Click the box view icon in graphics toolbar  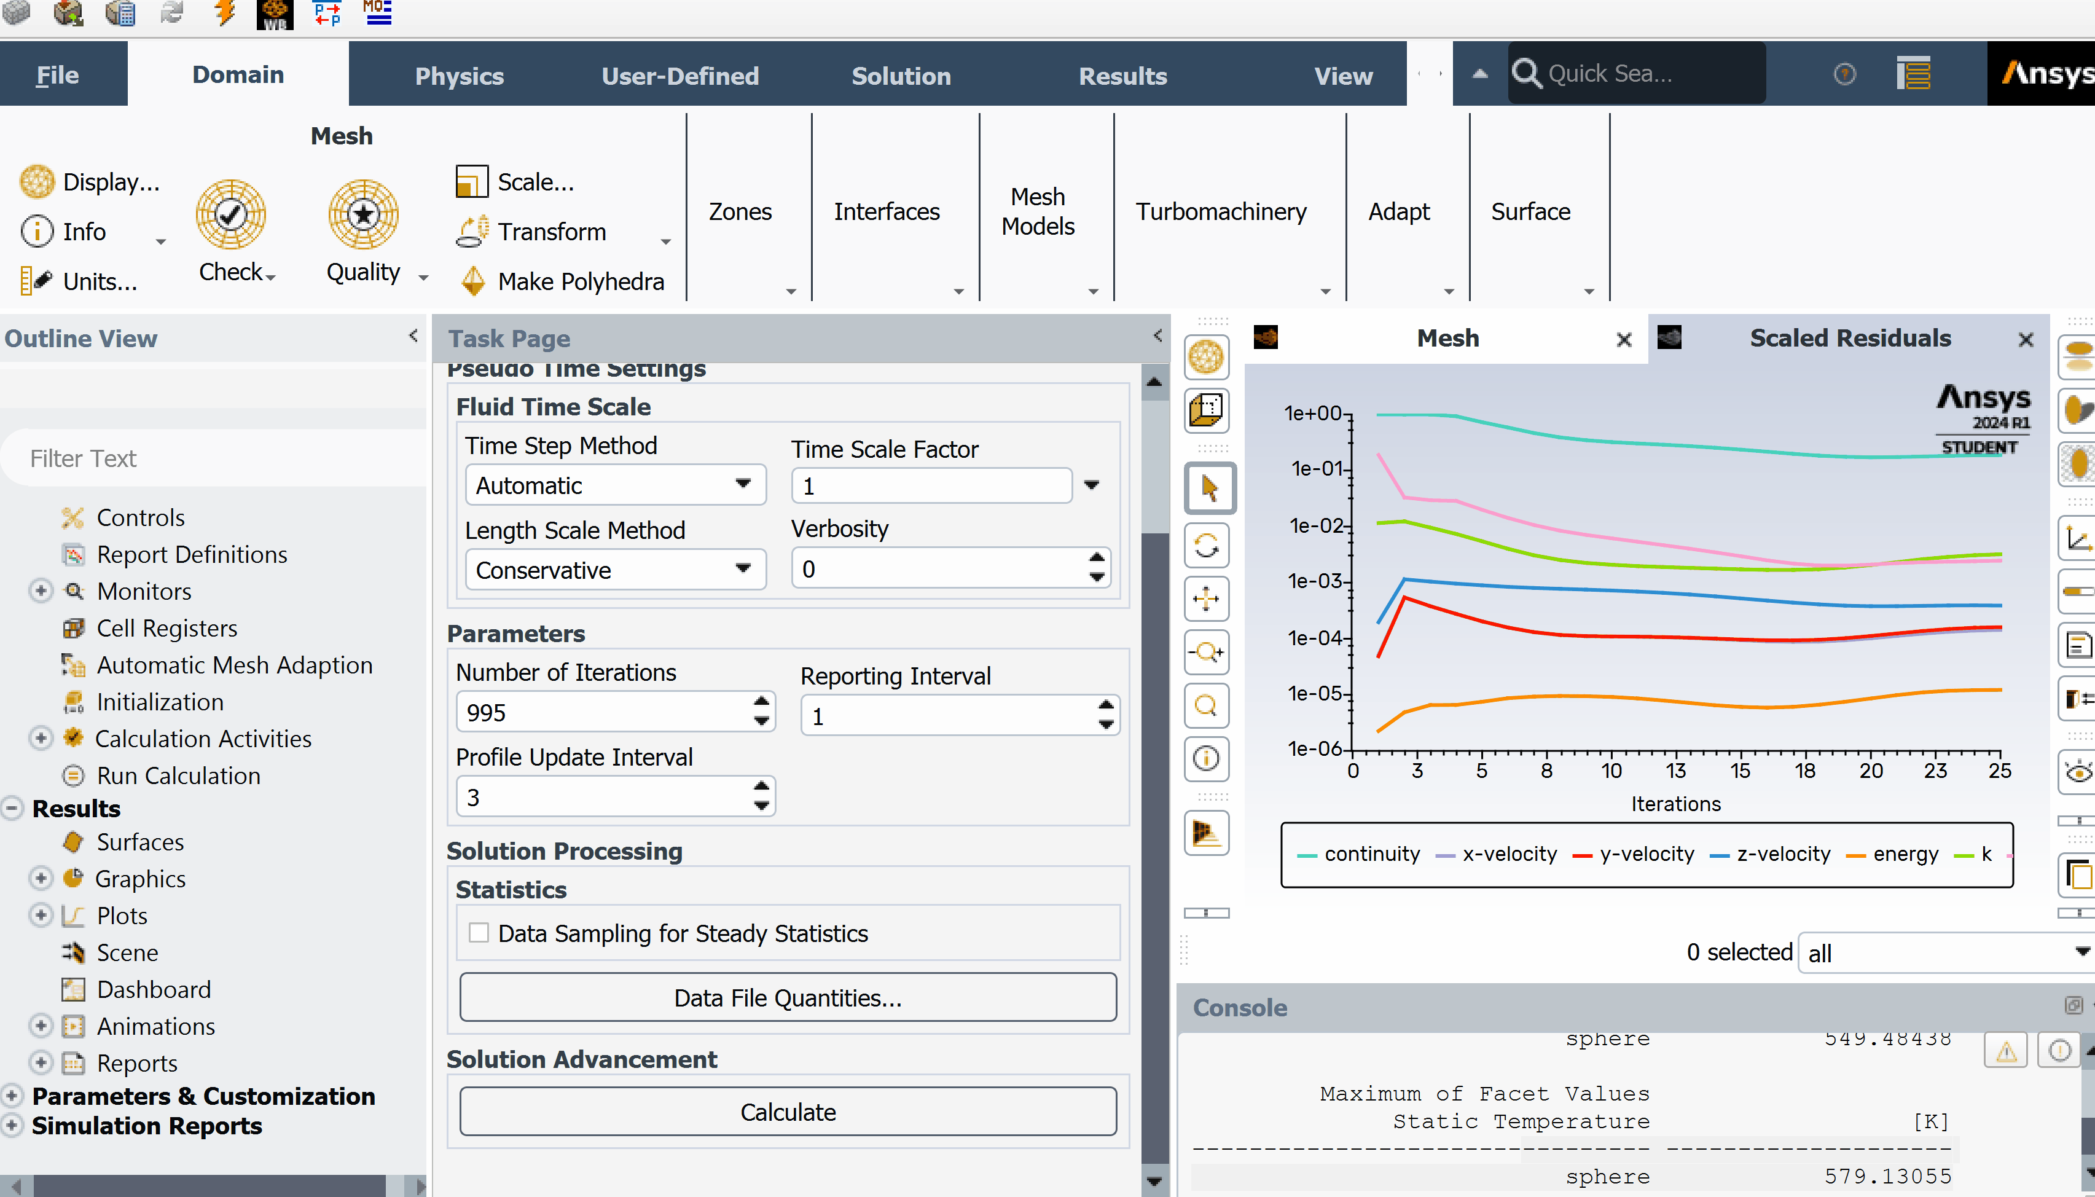(1207, 409)
